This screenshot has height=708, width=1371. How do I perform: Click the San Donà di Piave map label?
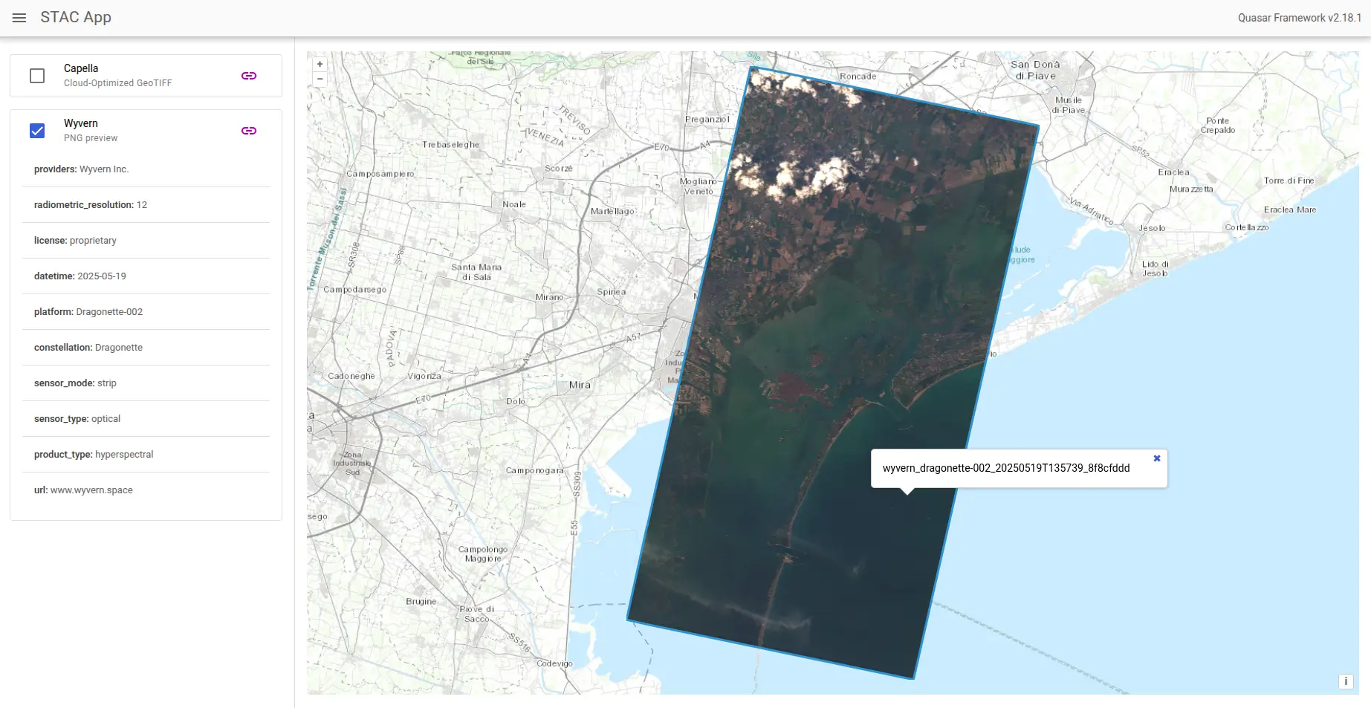tap(1035, 70)
